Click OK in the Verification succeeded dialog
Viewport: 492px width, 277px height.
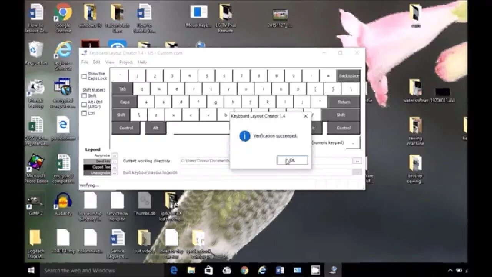292,160
